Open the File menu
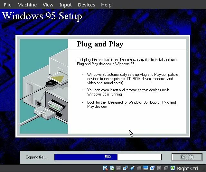 click(x=8, y=5)
